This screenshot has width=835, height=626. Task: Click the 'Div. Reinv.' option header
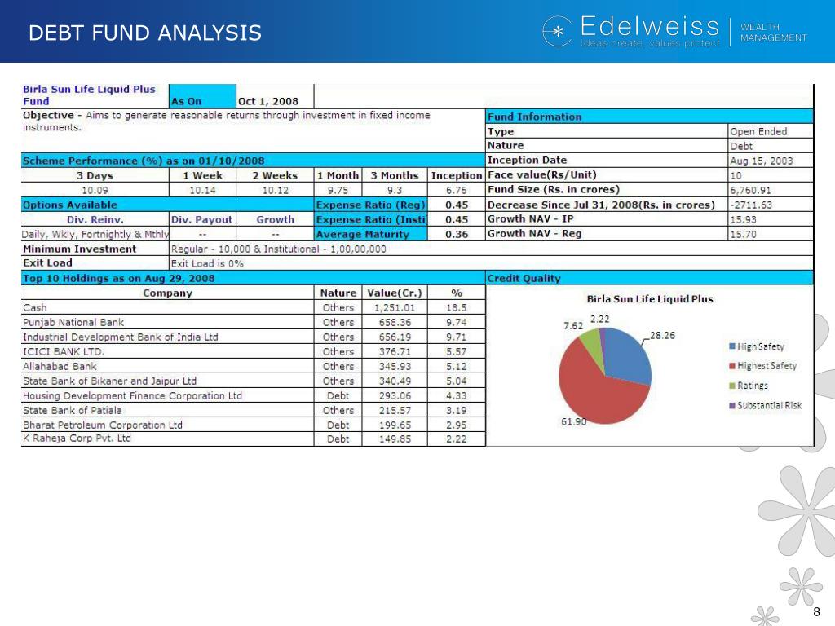click(x=95, y=219)
